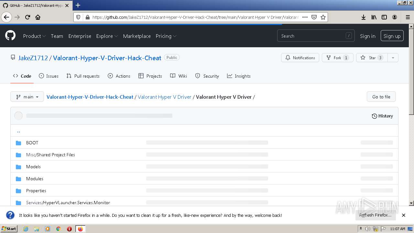Open Firefox library icon
414x233 pixels.
tap(374, 17)
